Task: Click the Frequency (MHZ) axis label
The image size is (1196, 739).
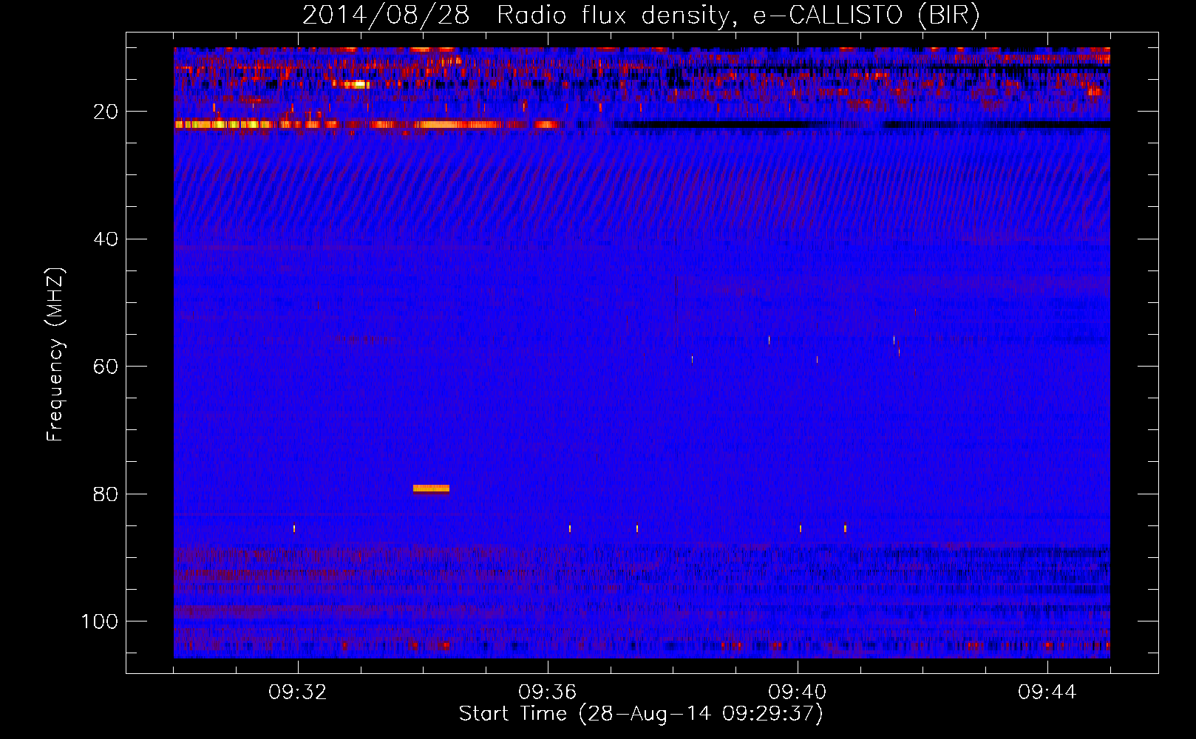Action: pyautogui.click(x=55, y=355)
